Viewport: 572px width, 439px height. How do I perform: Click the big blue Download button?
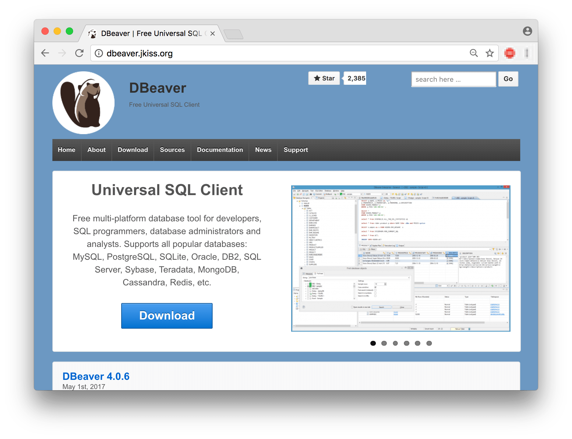[167, 316]
